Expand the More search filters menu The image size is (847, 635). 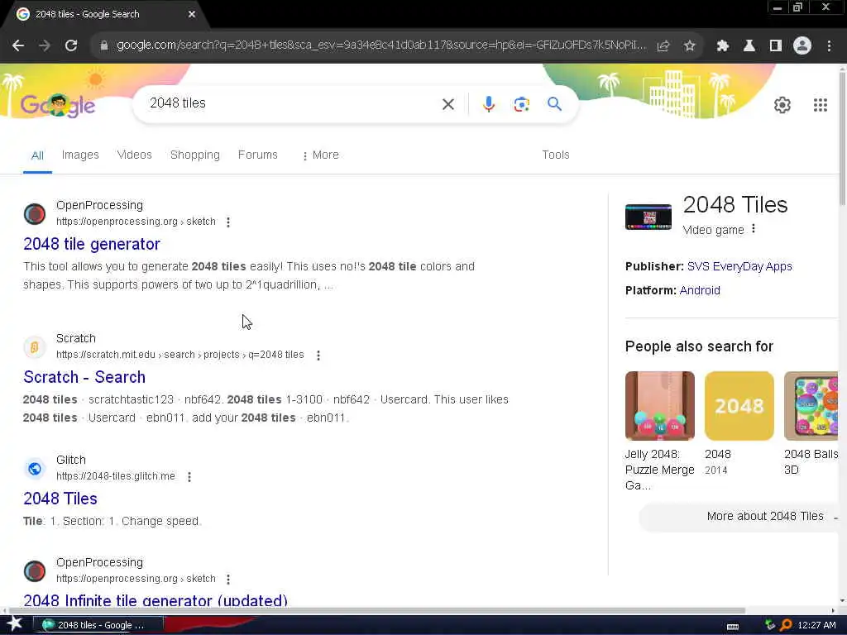coord(320,155)
